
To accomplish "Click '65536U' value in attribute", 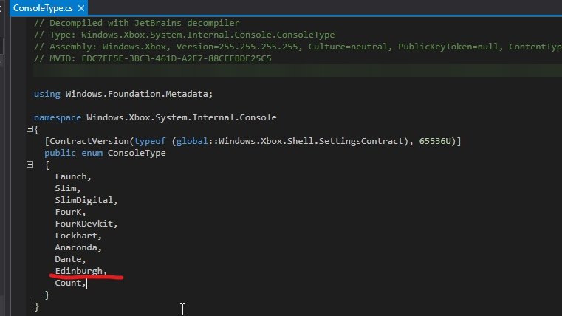I will click(x=435, y=141).
